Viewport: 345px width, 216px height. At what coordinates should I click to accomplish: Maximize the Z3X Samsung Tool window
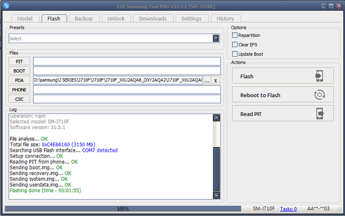[x=332, y=6]
